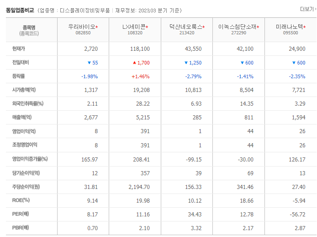The image size is (317, 237).
Task: Click growth rate value -99.15
Action: tap(194, 160)
